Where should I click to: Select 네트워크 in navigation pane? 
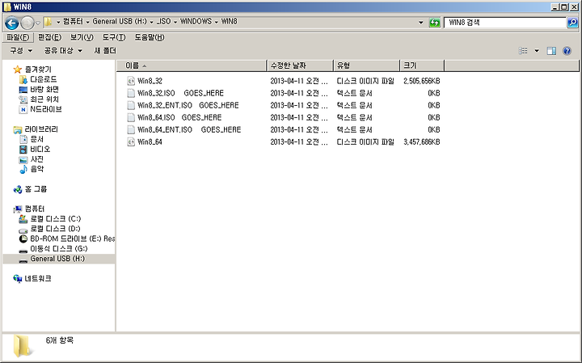[x=38, y=279]
